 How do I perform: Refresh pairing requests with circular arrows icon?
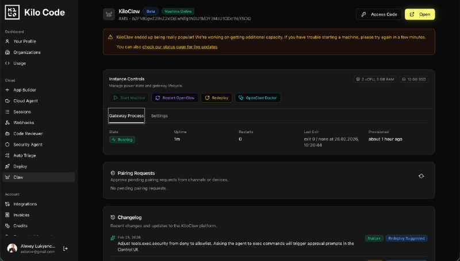[x=421, y=176]
